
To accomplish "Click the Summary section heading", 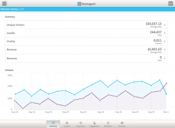I will [x=10, y=17].
